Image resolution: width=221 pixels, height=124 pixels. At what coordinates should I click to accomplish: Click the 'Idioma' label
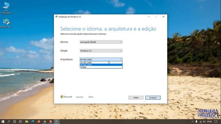tap(64, 42)
